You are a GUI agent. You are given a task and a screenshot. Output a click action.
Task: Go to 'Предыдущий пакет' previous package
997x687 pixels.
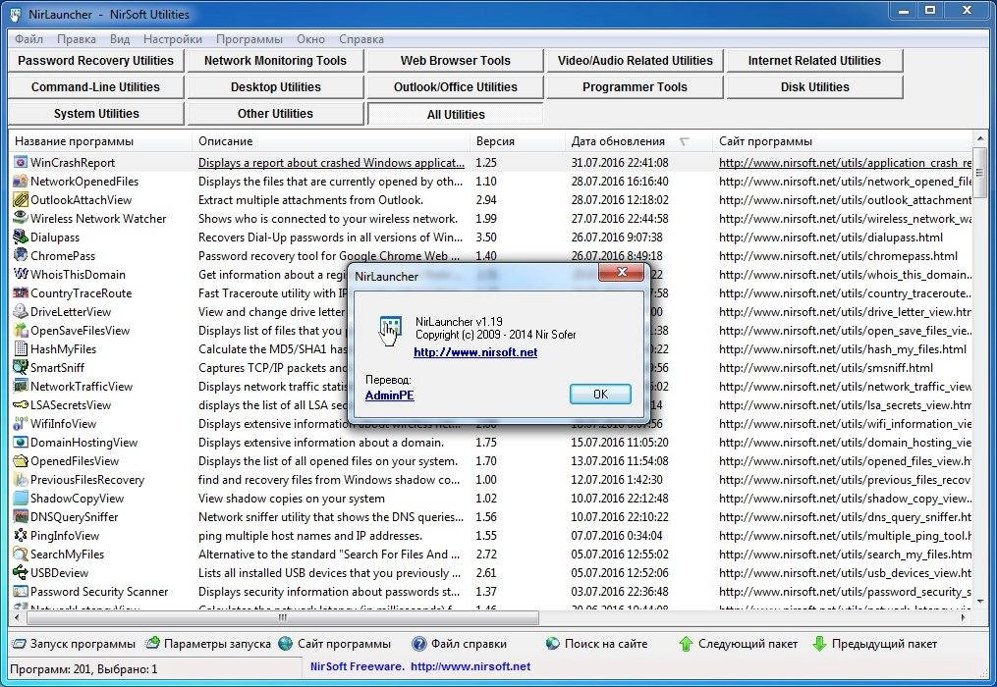click(875, 644)
